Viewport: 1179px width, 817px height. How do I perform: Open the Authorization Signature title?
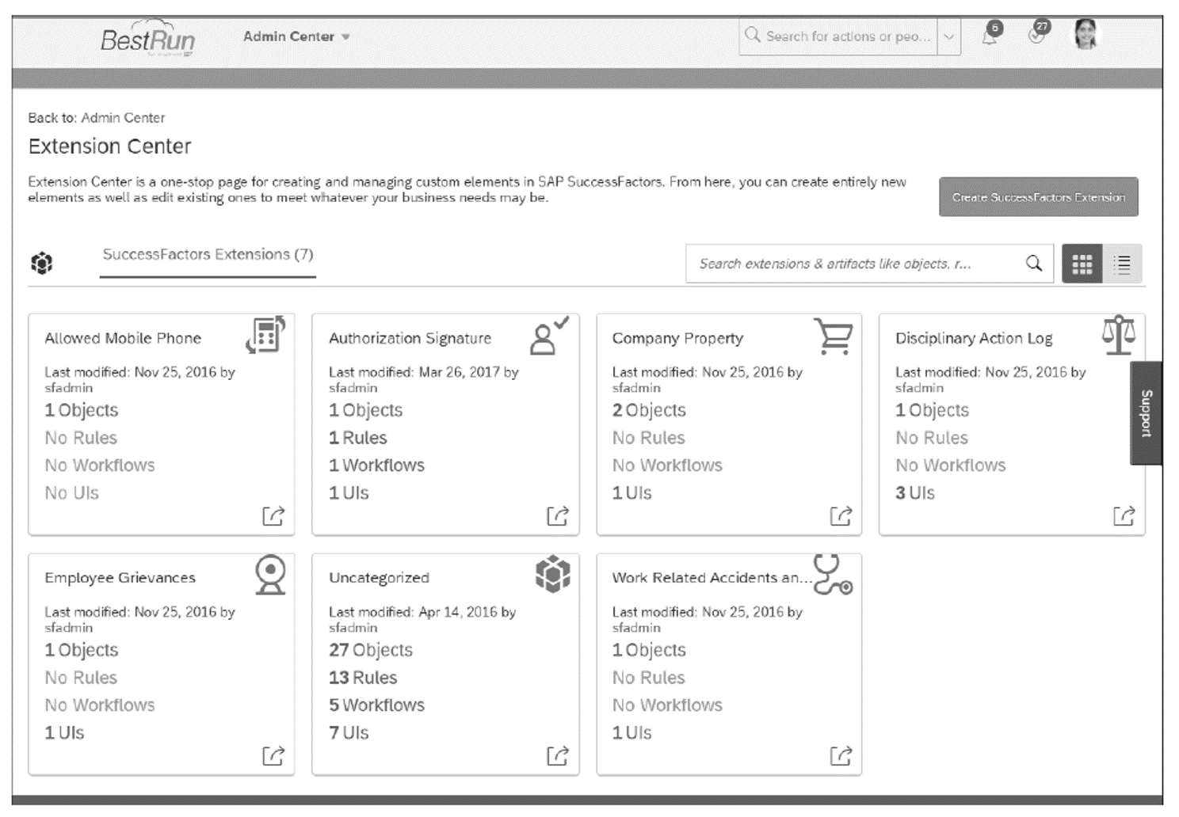coord(410,338)
